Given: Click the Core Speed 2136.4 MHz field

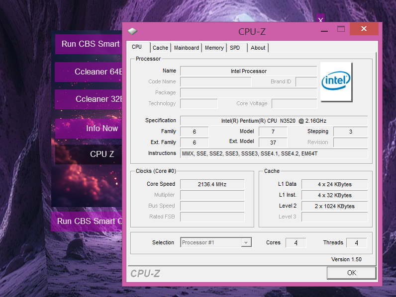Looking at the screenshot, I should pyautogui.click(x=212, y=184).
